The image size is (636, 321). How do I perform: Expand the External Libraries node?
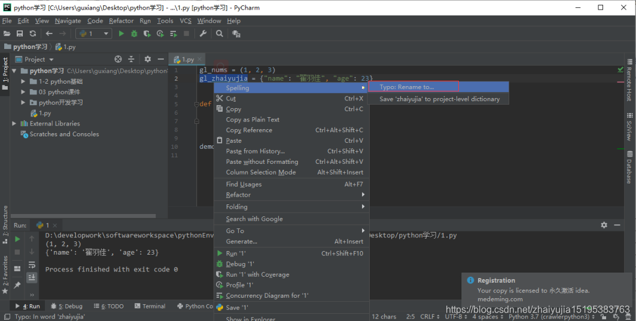[x=14, y=124]
